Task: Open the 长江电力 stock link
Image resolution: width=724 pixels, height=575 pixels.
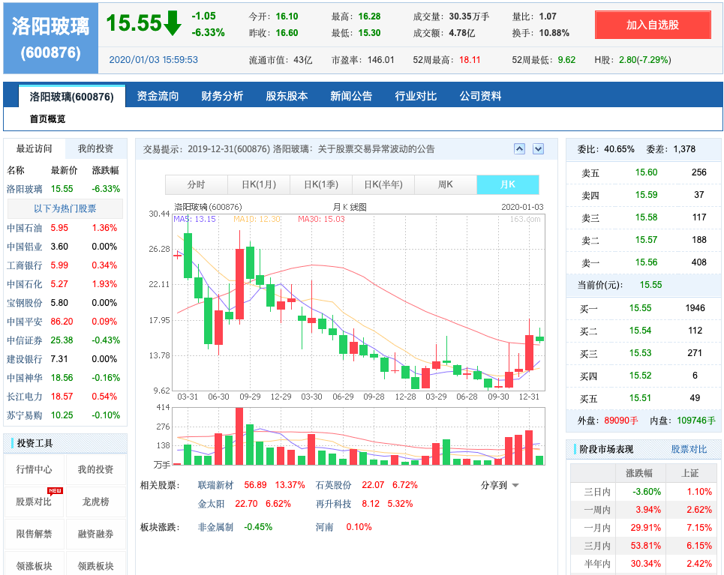Action: (x=25, y=397)
